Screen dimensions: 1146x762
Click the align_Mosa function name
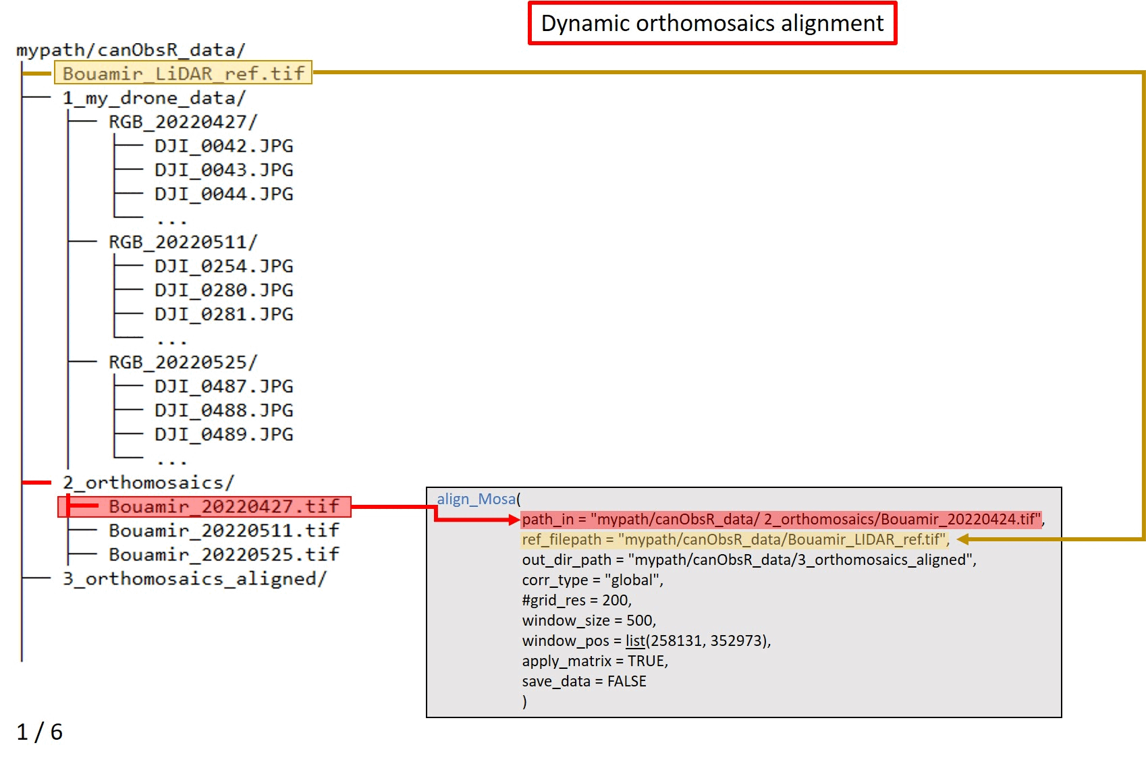click(476, 499)
